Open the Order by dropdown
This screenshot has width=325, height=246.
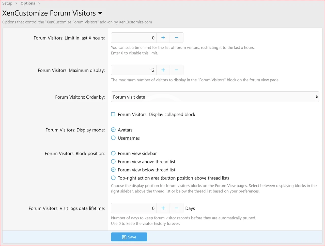215,97
